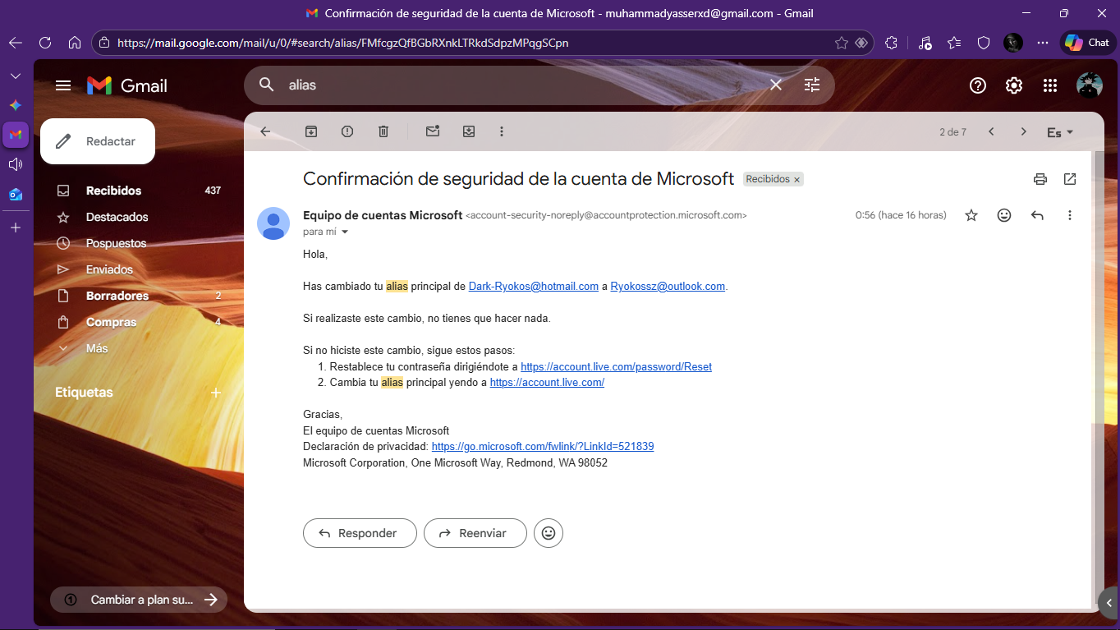Open the email in a new window
Image resolution: width=1120 pixels, height=630 pixels.
[1070, 179]
